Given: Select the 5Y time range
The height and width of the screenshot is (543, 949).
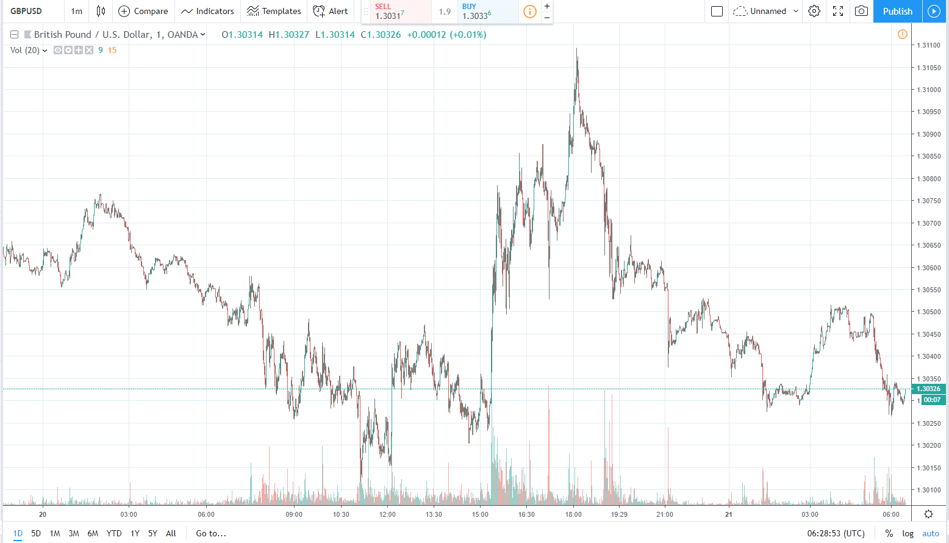Looking at the screenshot, I should (x=152, y=533).
